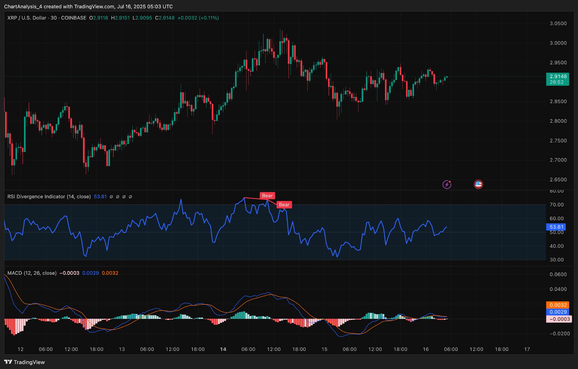The width and height of the screenshot is (578, 369).
Task: Select the lower red Bear divergence label
Action: (x=284, y=205)
